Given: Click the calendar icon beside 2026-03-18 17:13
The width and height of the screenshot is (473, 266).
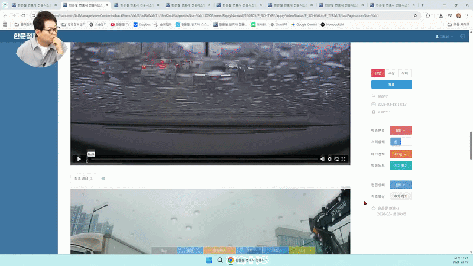Looking at the screenshot, I should point(374,105).
